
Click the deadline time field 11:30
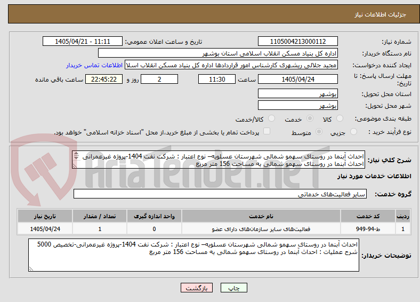(217, 79)
